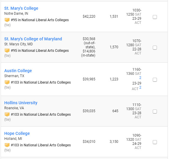
Task: Click the Hollins University enrollment figure 645
Action: pyautogui.click(x=115, y=111)
